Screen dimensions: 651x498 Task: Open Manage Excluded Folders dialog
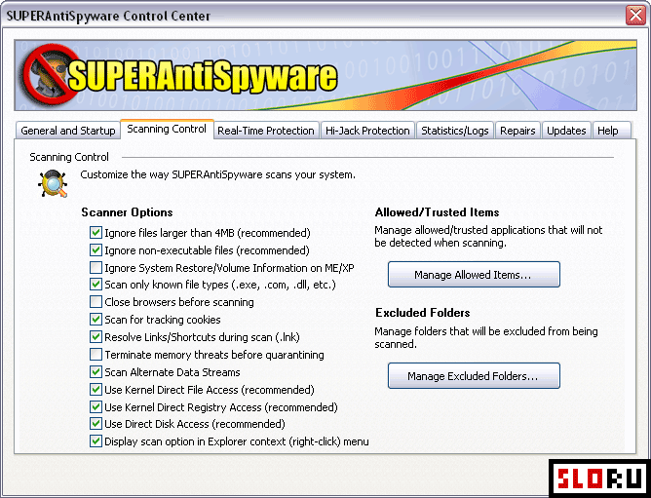pos(474,375)
